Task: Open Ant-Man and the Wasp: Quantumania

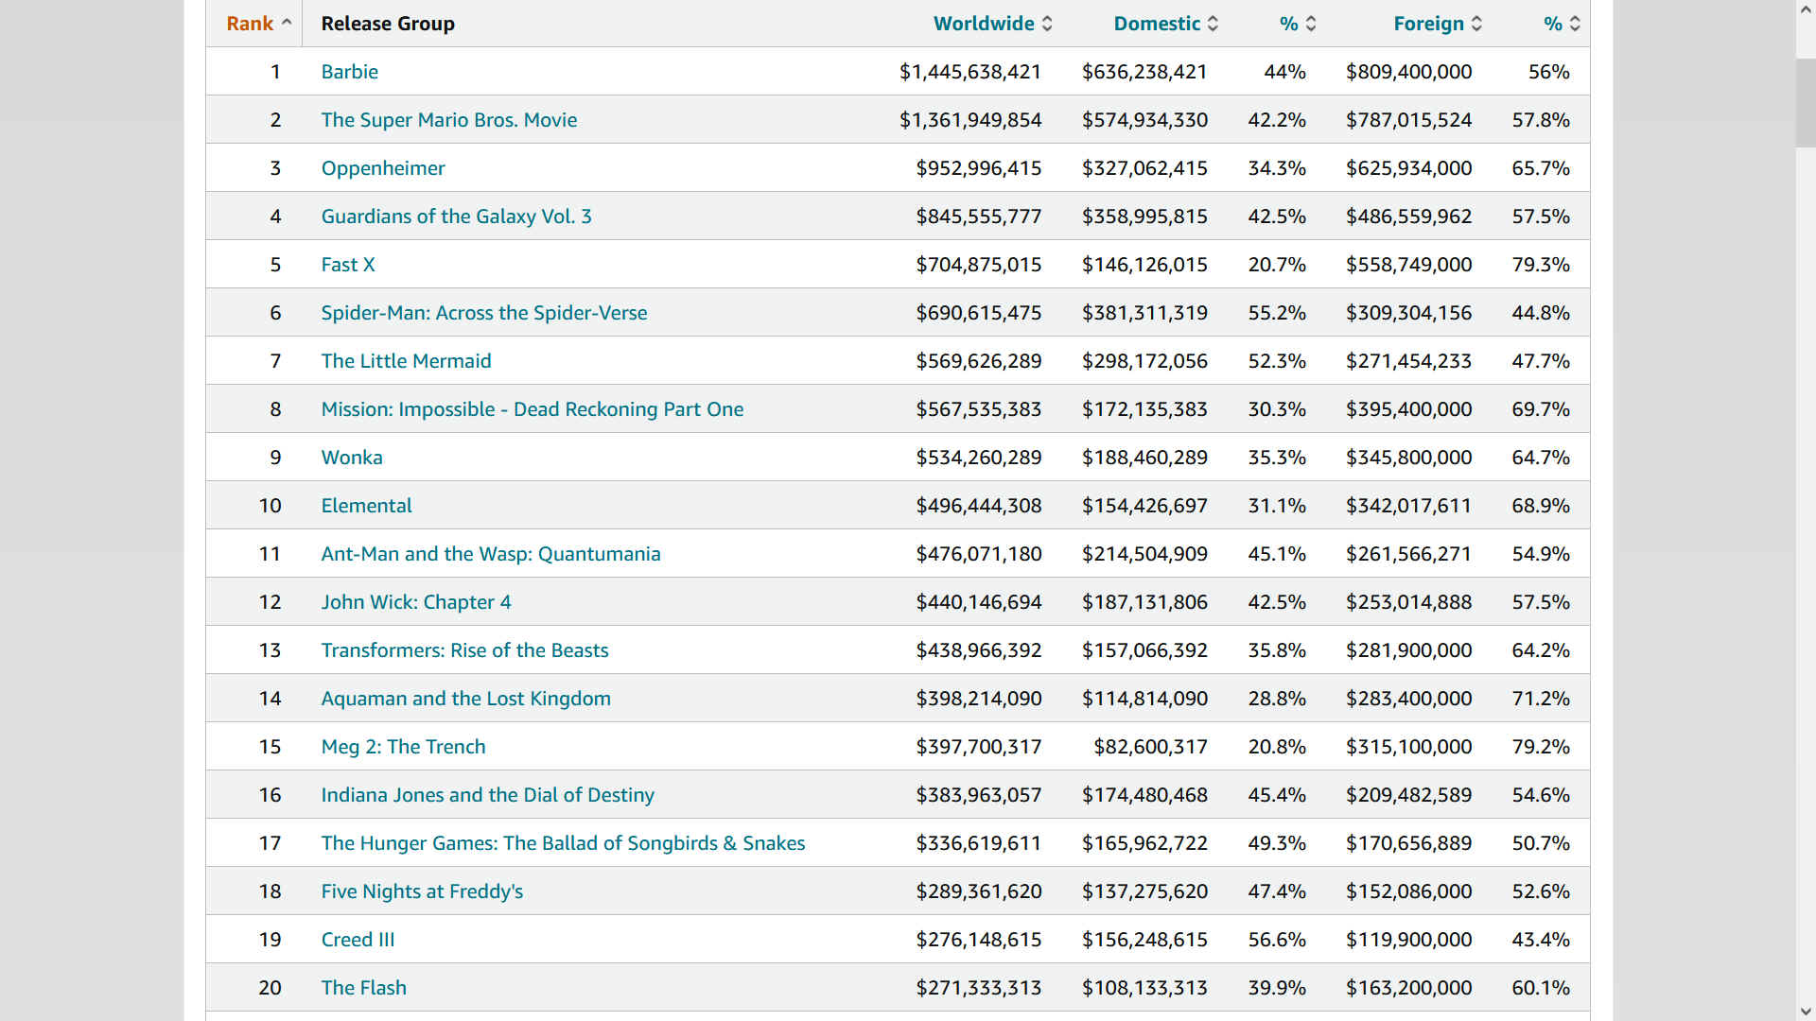Action: tap(490, 554)
